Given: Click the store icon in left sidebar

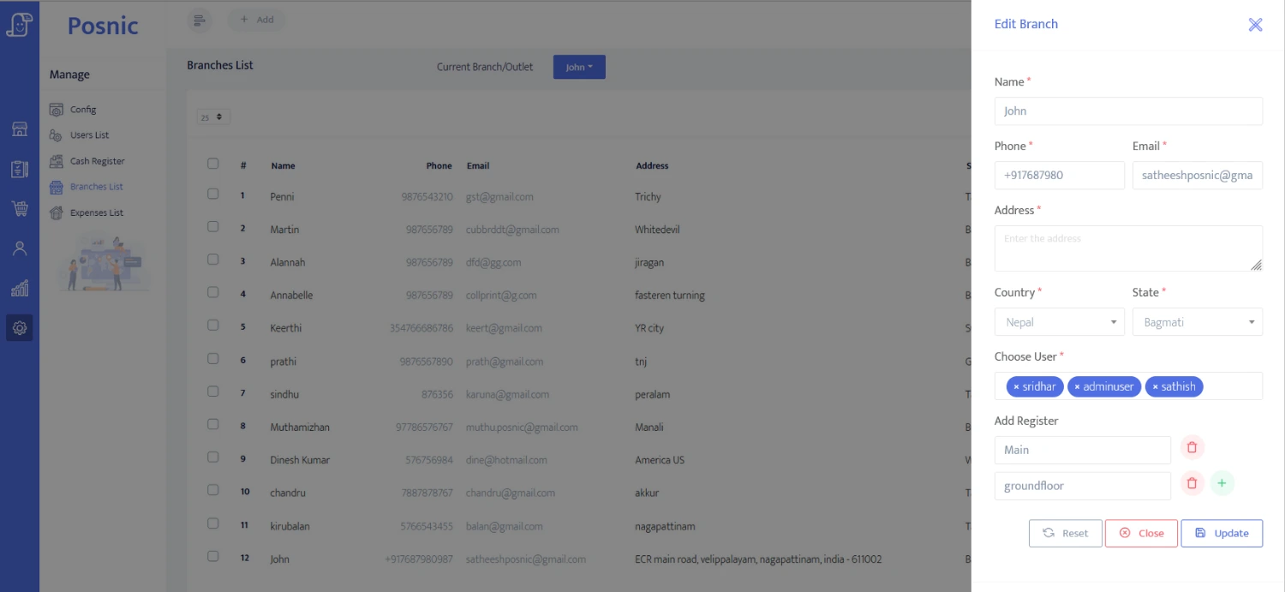Looking at the screenshot, I should pyautogui.click(x=19, y=129).
